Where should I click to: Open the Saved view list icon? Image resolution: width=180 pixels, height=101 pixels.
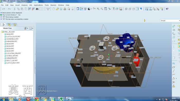pos(113,9)
